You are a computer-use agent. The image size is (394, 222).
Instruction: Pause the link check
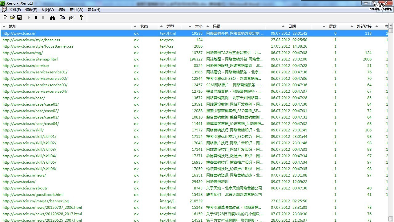[x=36, y=18]
